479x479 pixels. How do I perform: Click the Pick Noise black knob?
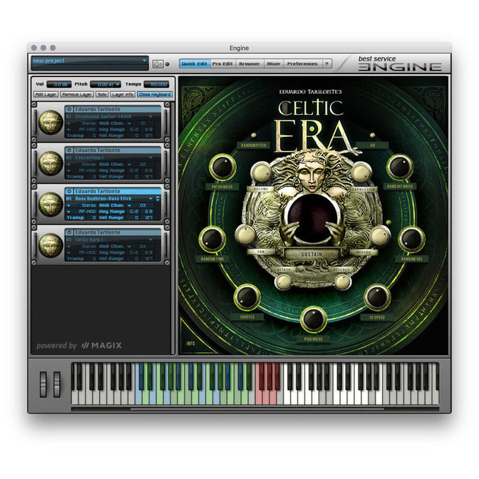tap(314, 319)
